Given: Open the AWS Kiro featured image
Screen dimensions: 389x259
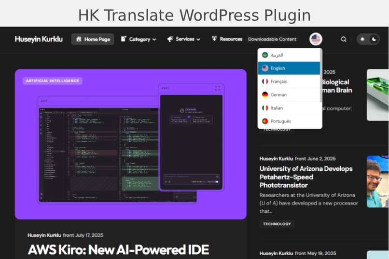Looking at the screenshot, I should [131, 144].
